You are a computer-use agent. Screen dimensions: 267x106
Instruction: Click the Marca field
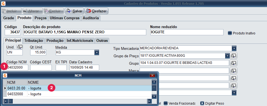pos(184,70)
